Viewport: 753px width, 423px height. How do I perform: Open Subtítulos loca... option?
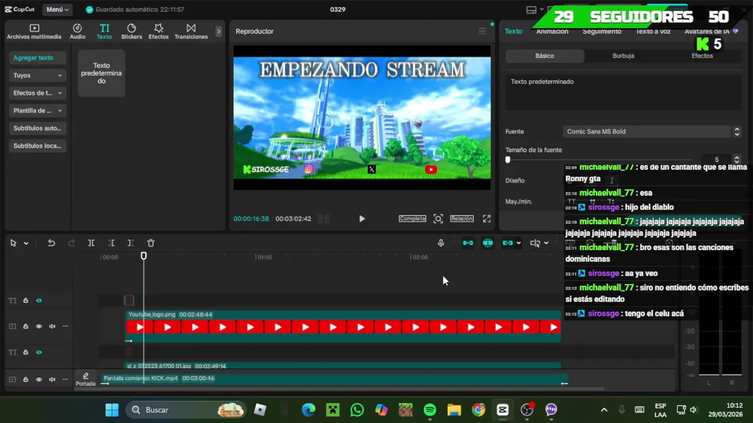[38, 146]
